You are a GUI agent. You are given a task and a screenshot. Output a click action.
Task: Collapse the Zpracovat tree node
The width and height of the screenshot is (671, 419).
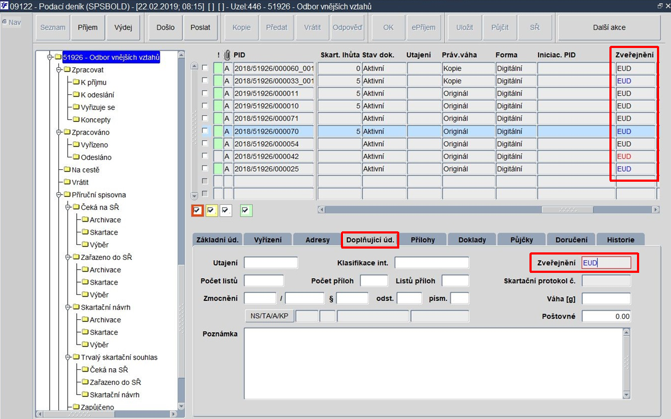tap(58, 70)
